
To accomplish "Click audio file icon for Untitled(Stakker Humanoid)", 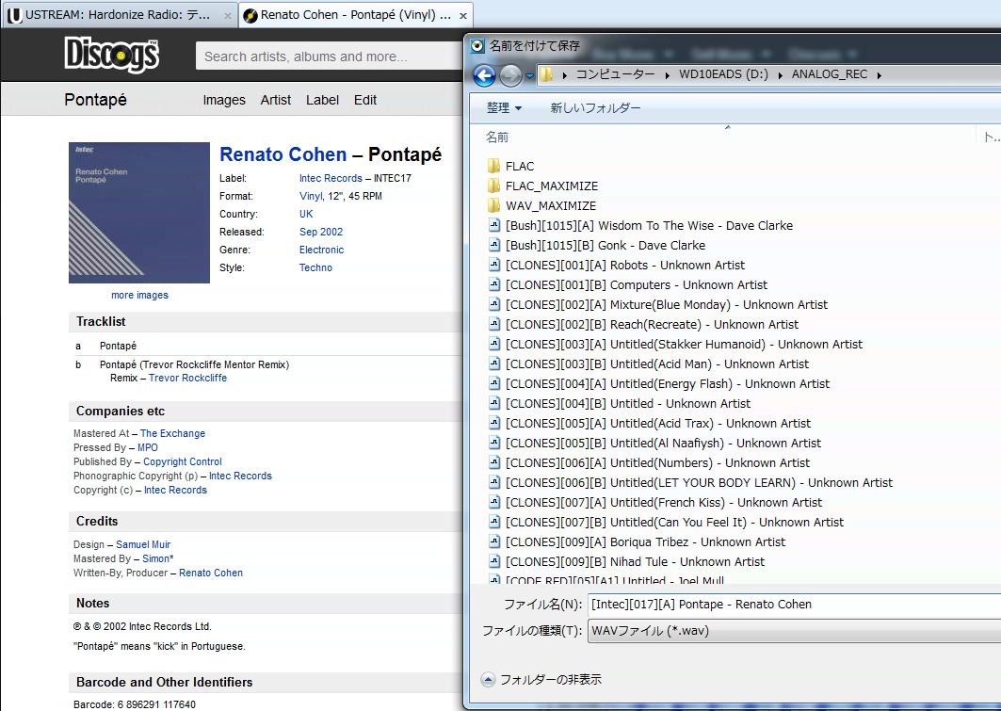I will pos(494,344).
